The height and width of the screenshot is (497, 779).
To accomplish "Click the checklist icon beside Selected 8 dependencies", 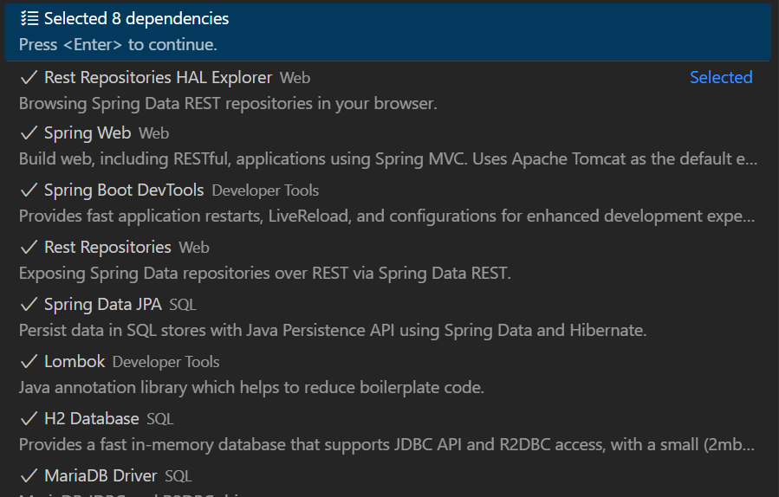I will click(x=29, y=18).
